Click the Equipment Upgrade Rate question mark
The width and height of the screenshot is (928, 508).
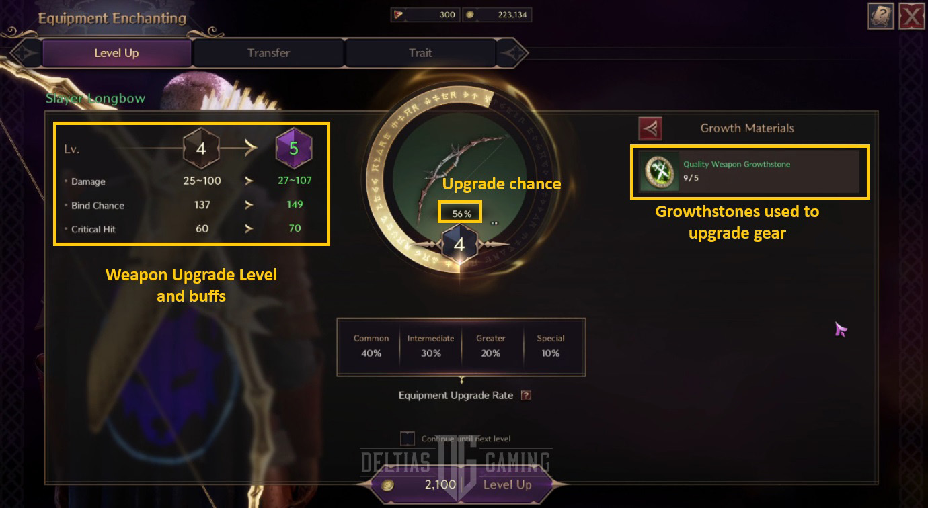point(526,396)
